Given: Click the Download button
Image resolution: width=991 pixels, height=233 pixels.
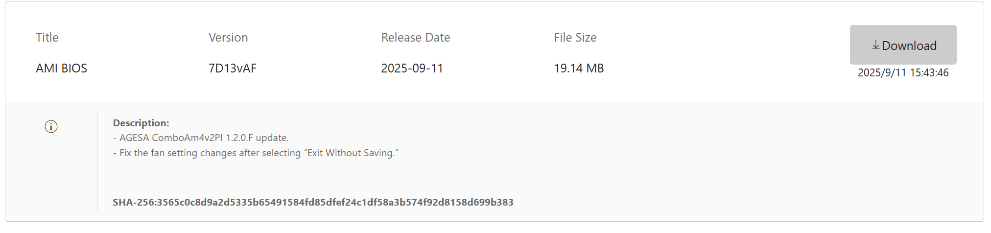Looking at the screenshot, I should [x=903, y=45].
